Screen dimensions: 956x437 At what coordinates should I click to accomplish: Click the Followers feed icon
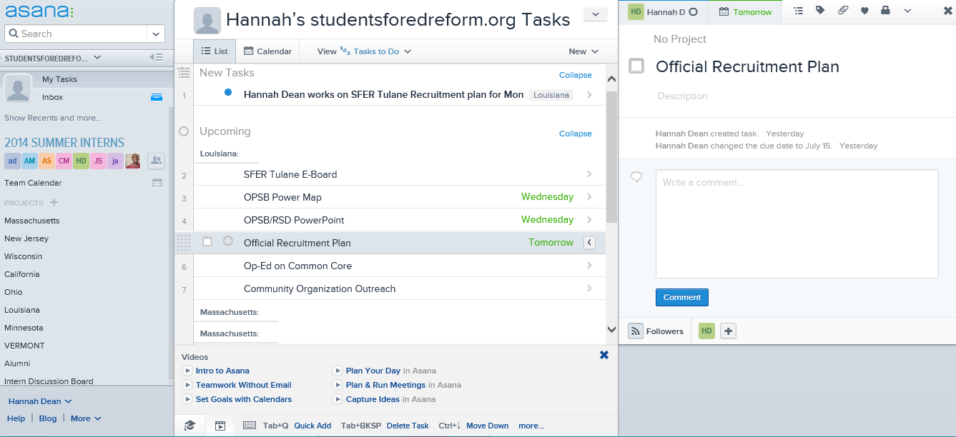coord(636,331)
